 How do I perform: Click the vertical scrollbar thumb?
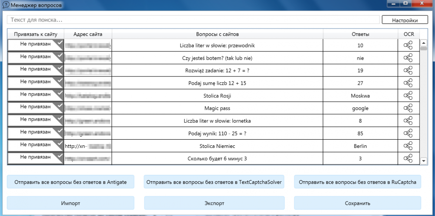[424, 49]
